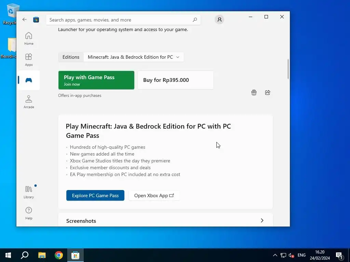This screenshot has height=262, width=350.
Task: Click Play with Game Pass button
Action: (96, 80)
